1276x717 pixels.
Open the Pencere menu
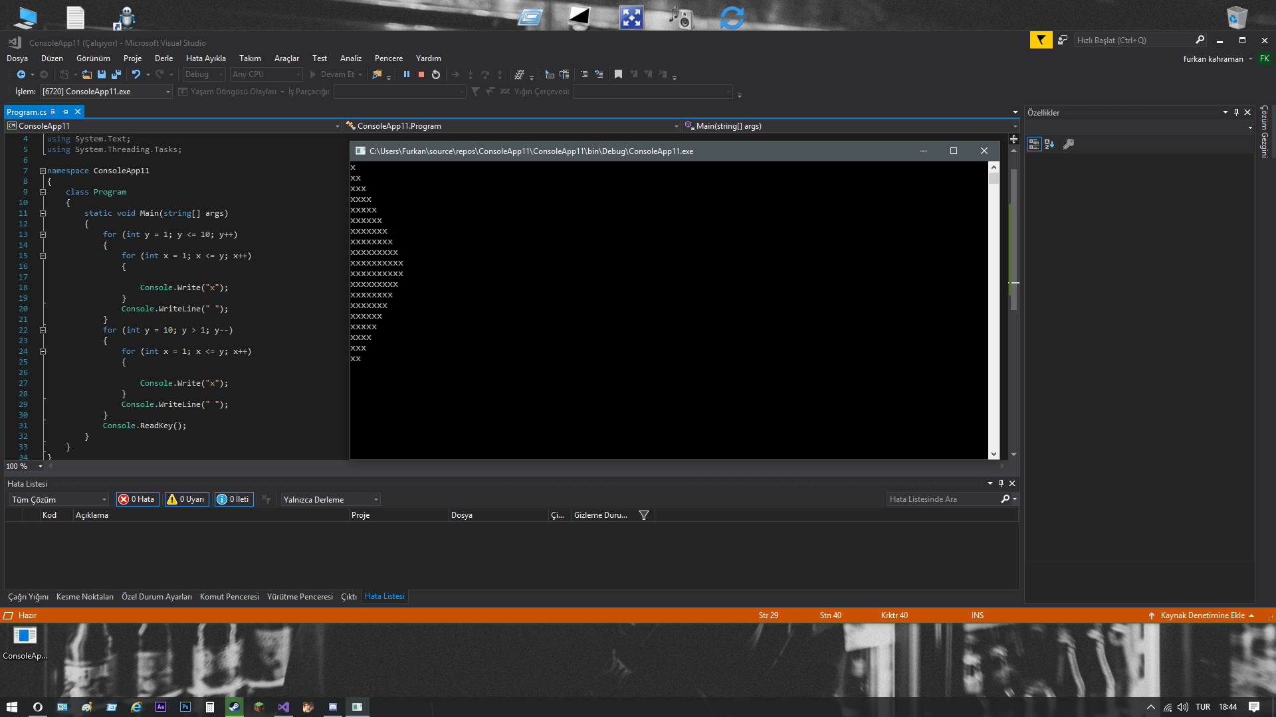389,58
